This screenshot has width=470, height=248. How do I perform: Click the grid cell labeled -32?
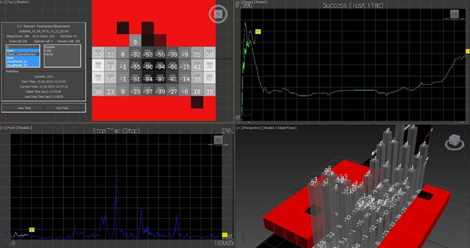[x=135, y=53]
